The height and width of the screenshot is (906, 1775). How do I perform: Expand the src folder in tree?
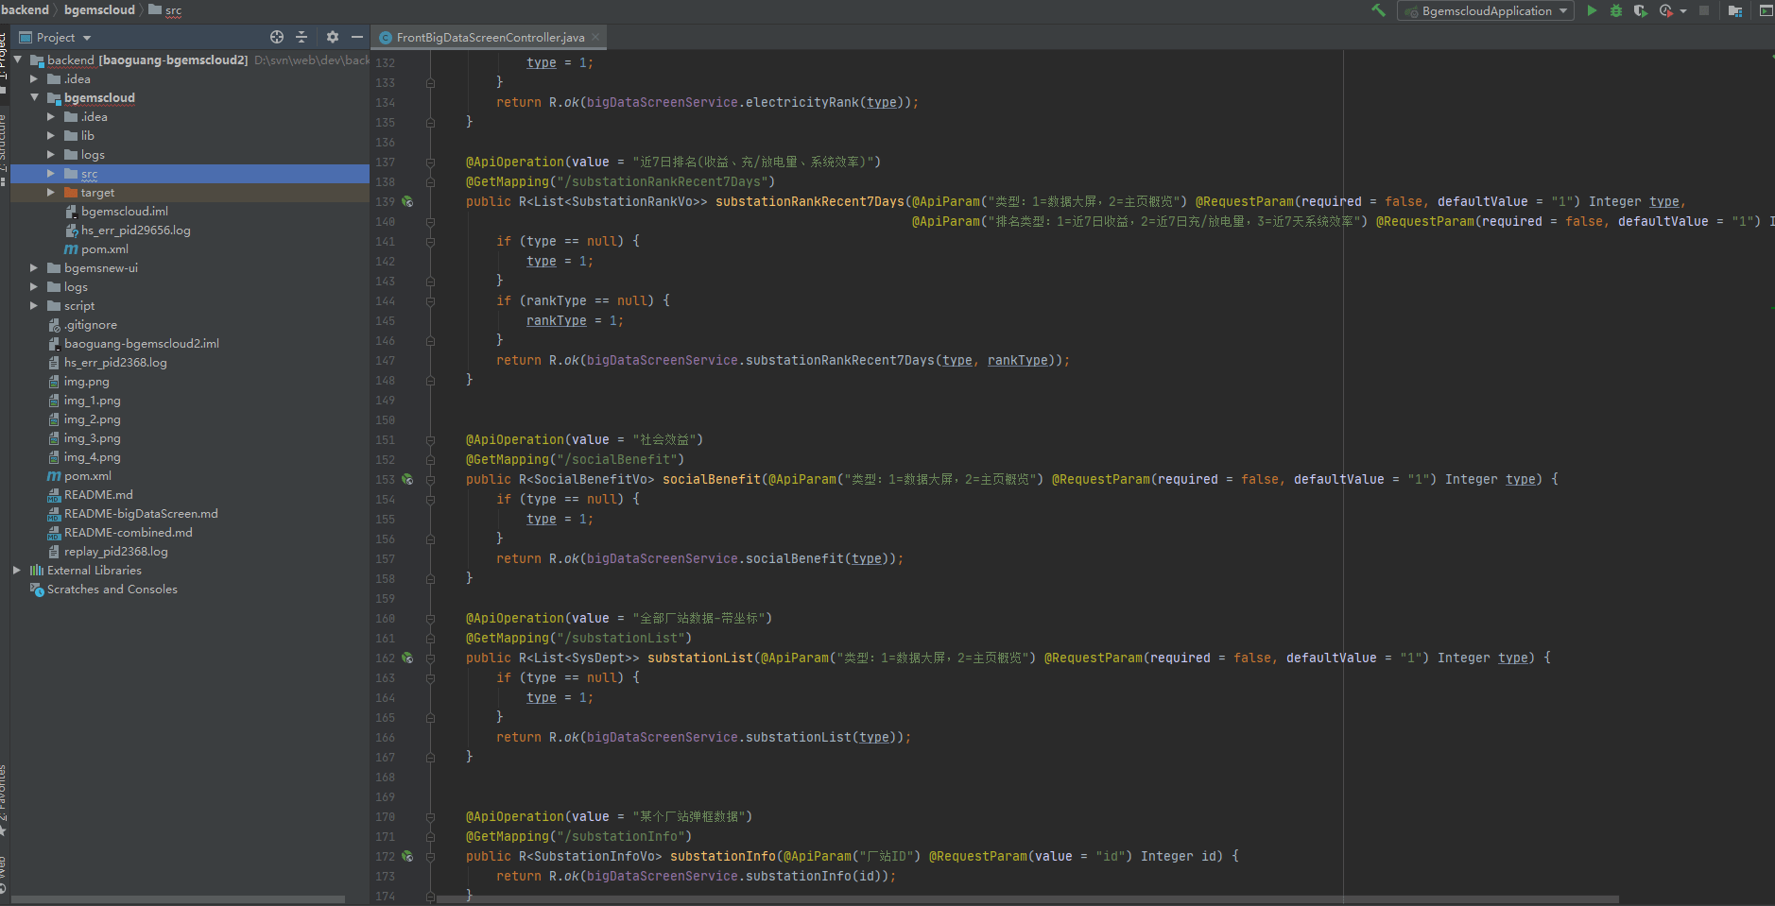pyautogui.click(x=51, y=174)
